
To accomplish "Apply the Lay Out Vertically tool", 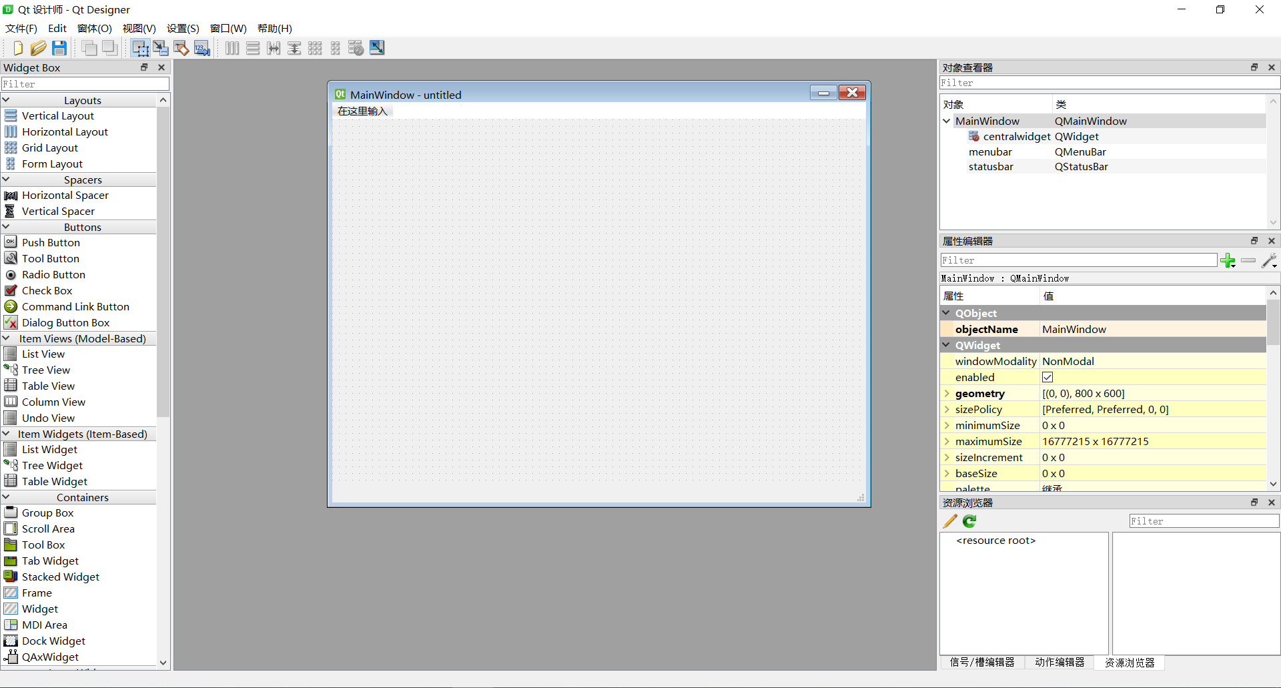I will [x=252, y=47].
